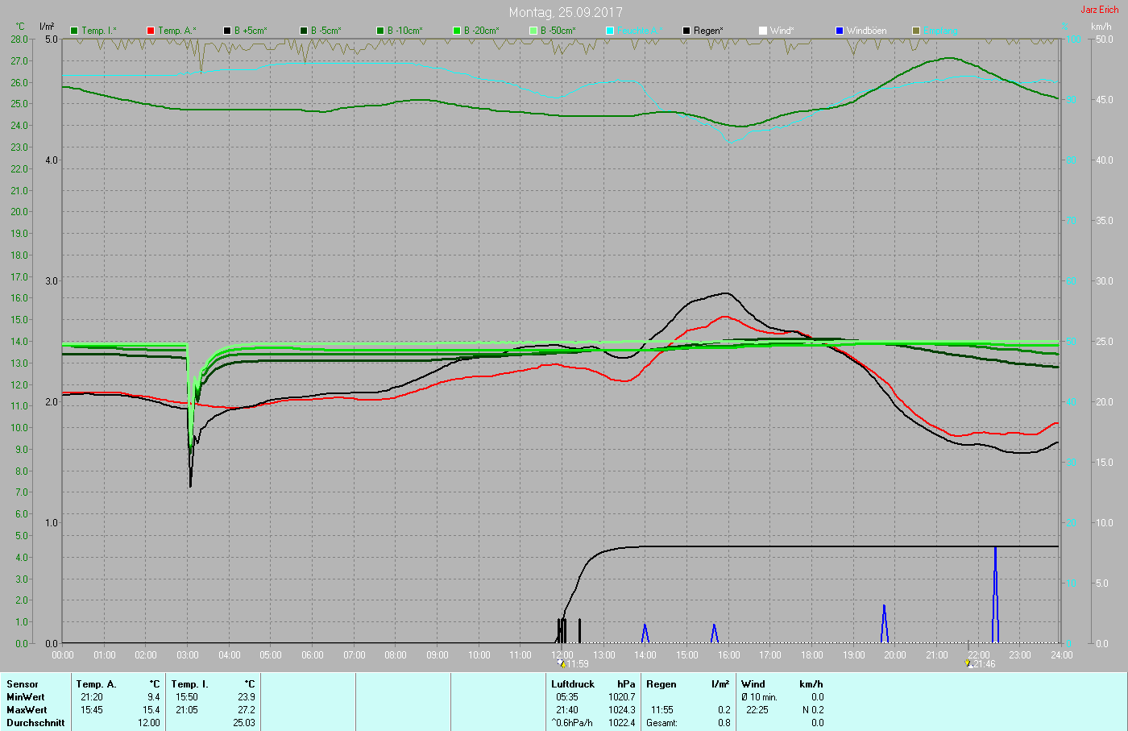This screenshot has width=1128, height=731.
Task: Click the Durchschnitt row label
Action: 35,723
